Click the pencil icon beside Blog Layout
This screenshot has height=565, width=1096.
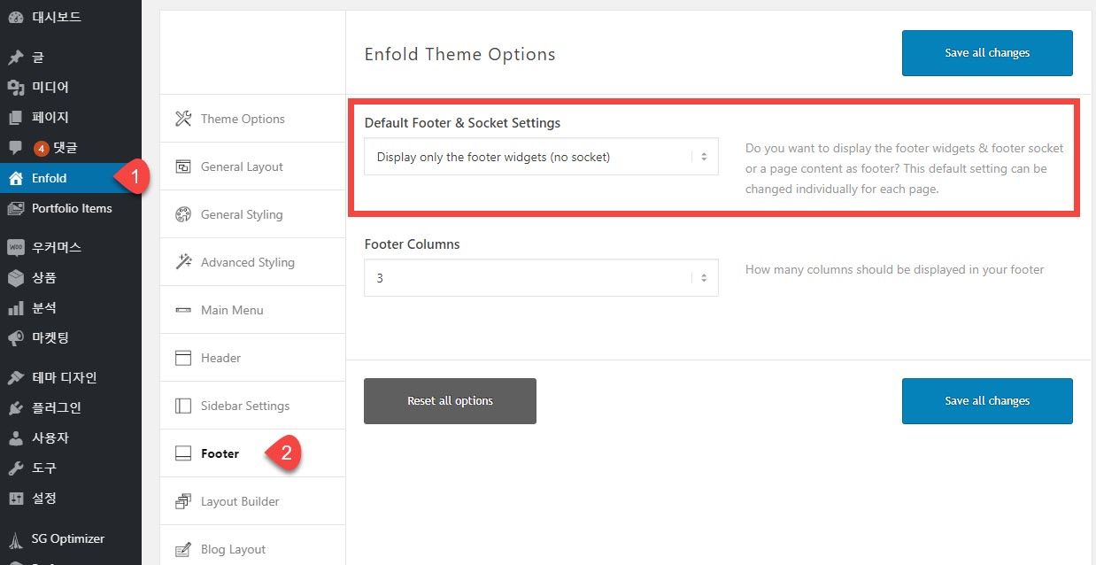click(x=183, y=549)
